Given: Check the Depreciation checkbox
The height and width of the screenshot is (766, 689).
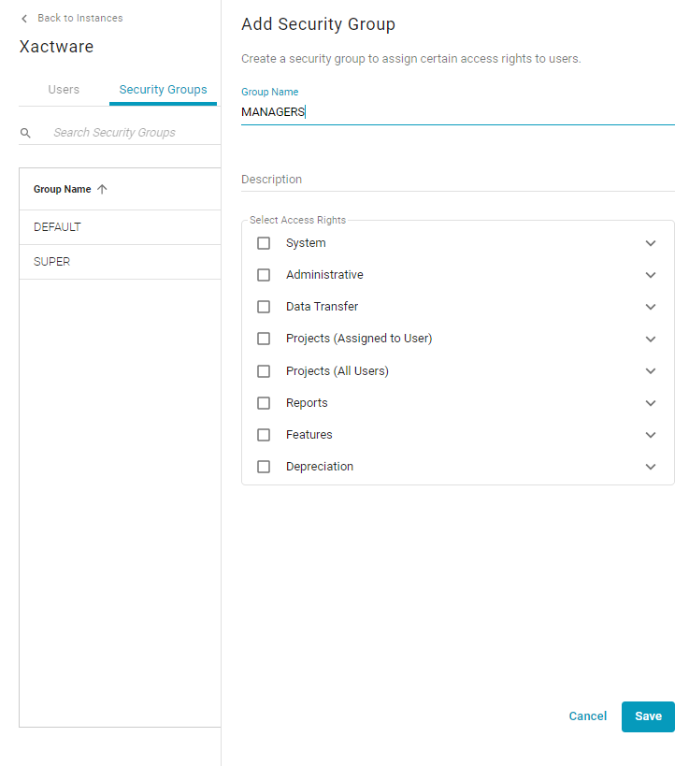Looking at the screenshot, I should [264, 467].
